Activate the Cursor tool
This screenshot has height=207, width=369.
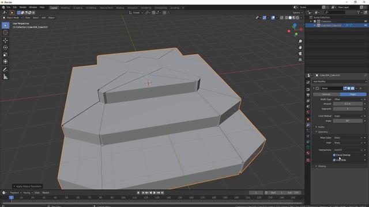coord(5,33)
